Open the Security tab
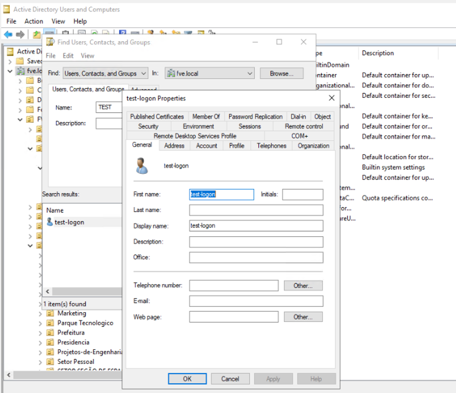456x393 pixels. coord(148,126)
